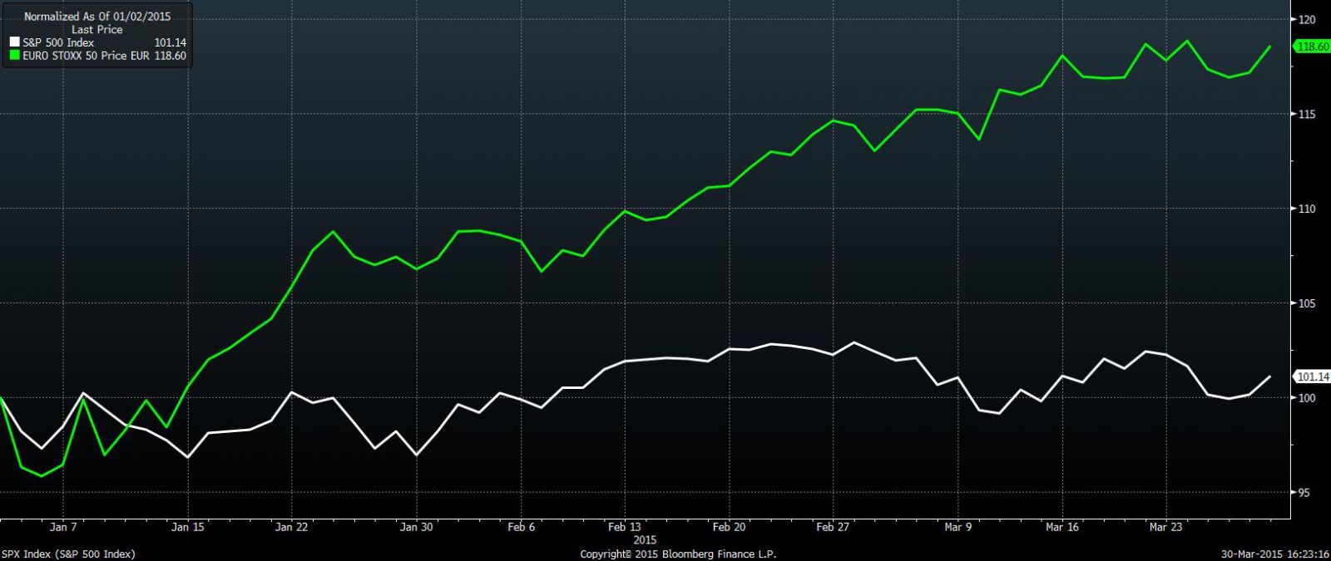The height and width of the screenshot is (561, 1331).
Task: Click the Bloomberg Finance copyright text
Action: pos(678,554)
